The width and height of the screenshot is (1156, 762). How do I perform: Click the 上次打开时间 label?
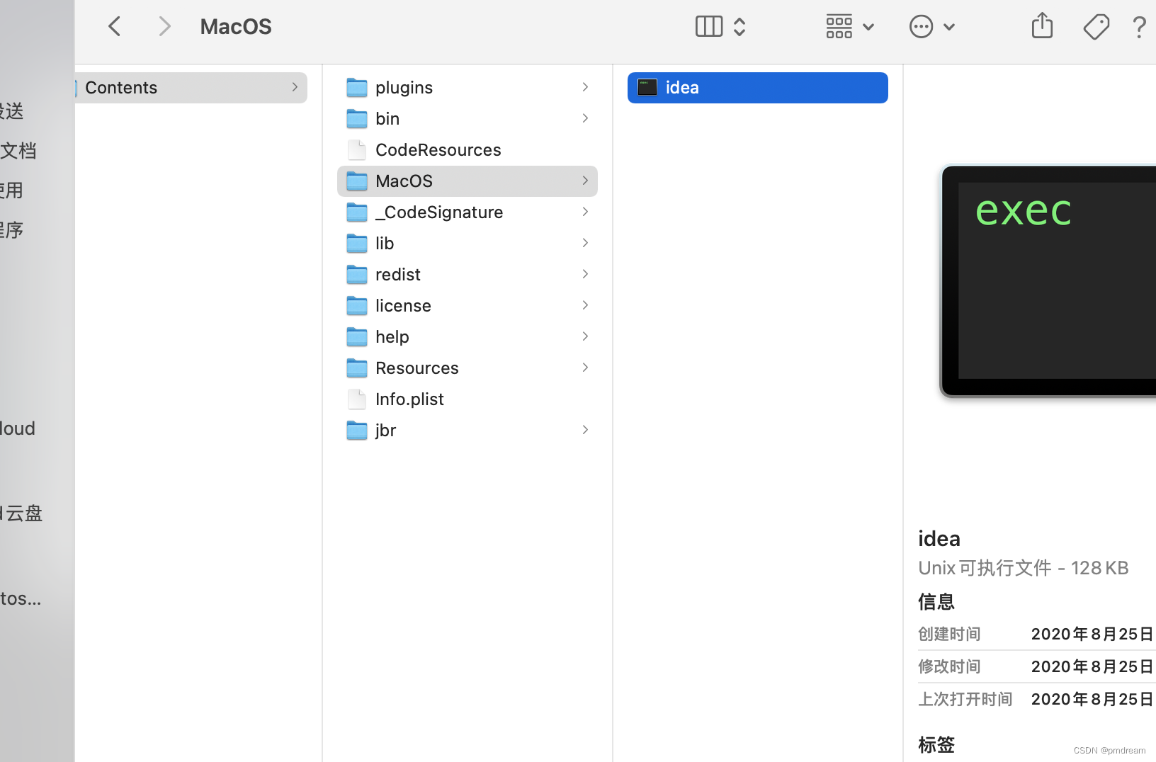coord(965,699)
